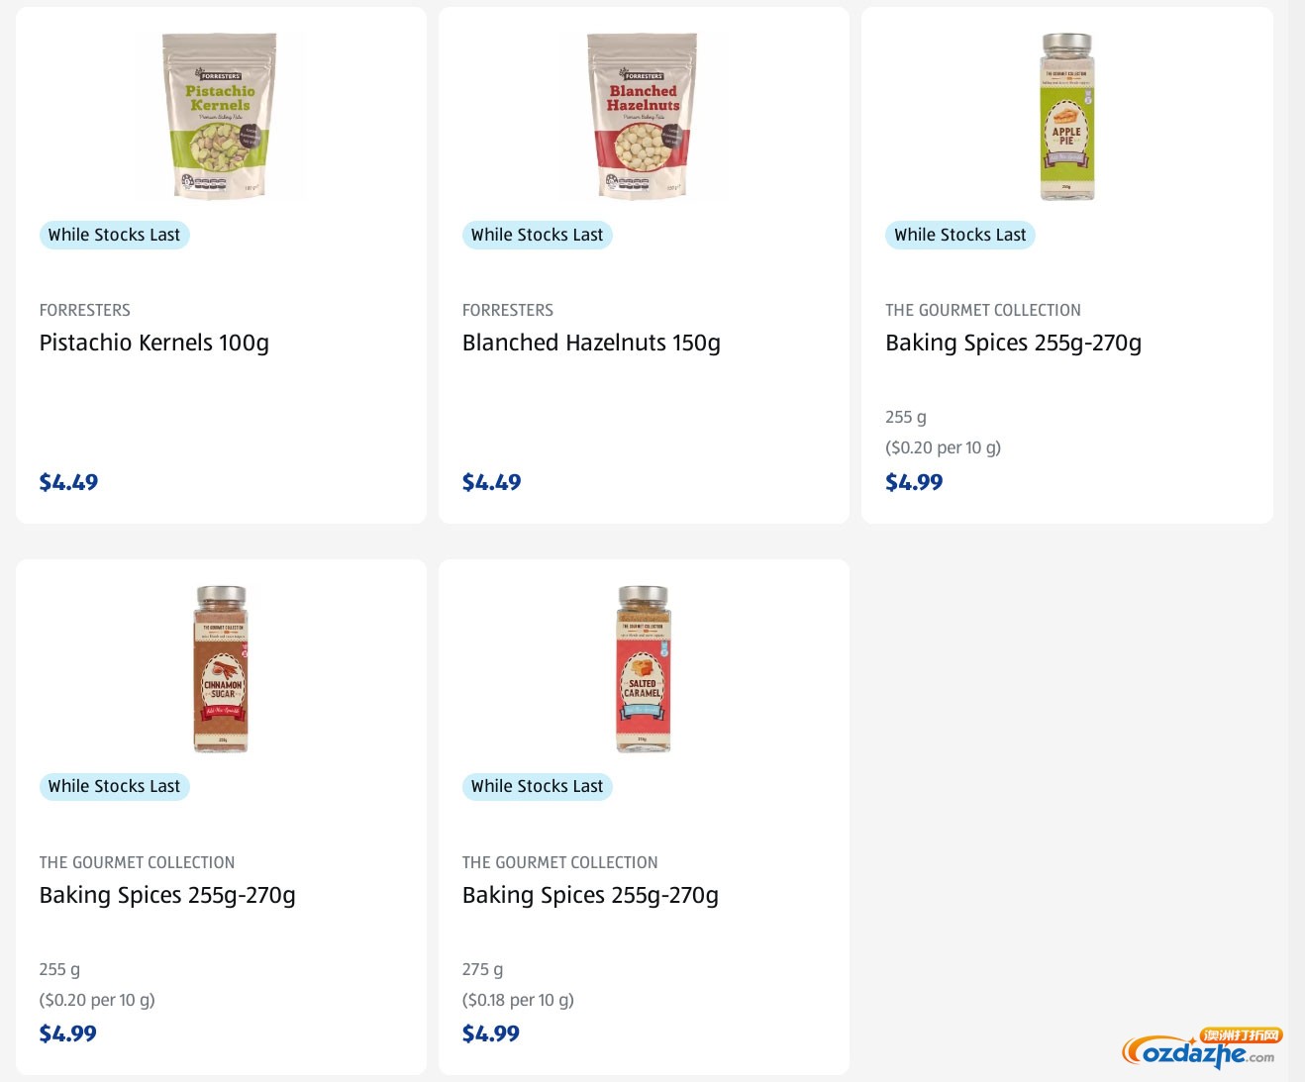Click the $4.49 price of Blanched Hazelnuts
Screen dimensions: 1305x1082
pos(491,482)
